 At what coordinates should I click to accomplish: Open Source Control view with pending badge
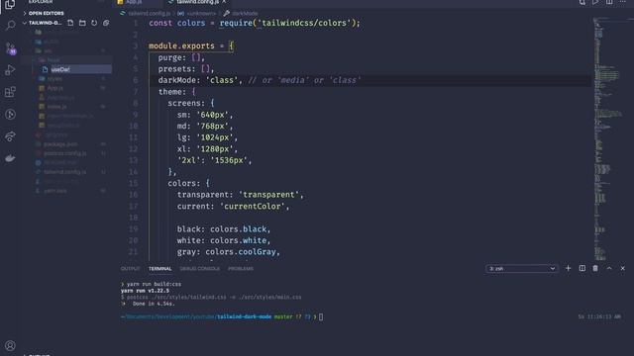point(11,48)
